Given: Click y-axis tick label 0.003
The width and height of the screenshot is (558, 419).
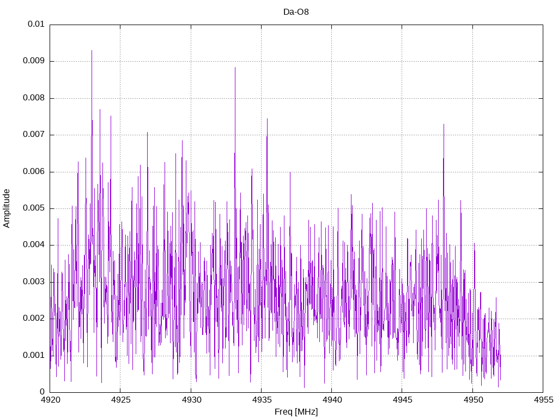Looking at the screenshot, I should (34, 282).
